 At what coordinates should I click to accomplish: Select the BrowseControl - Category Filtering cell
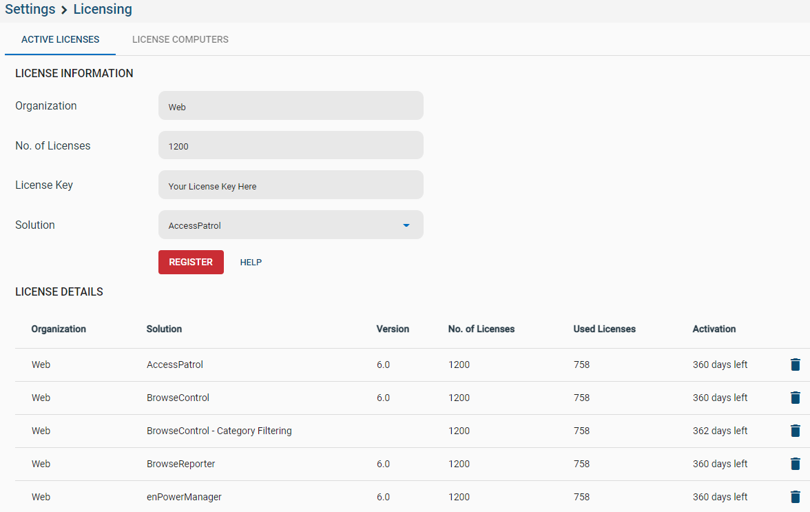(219, 431)
